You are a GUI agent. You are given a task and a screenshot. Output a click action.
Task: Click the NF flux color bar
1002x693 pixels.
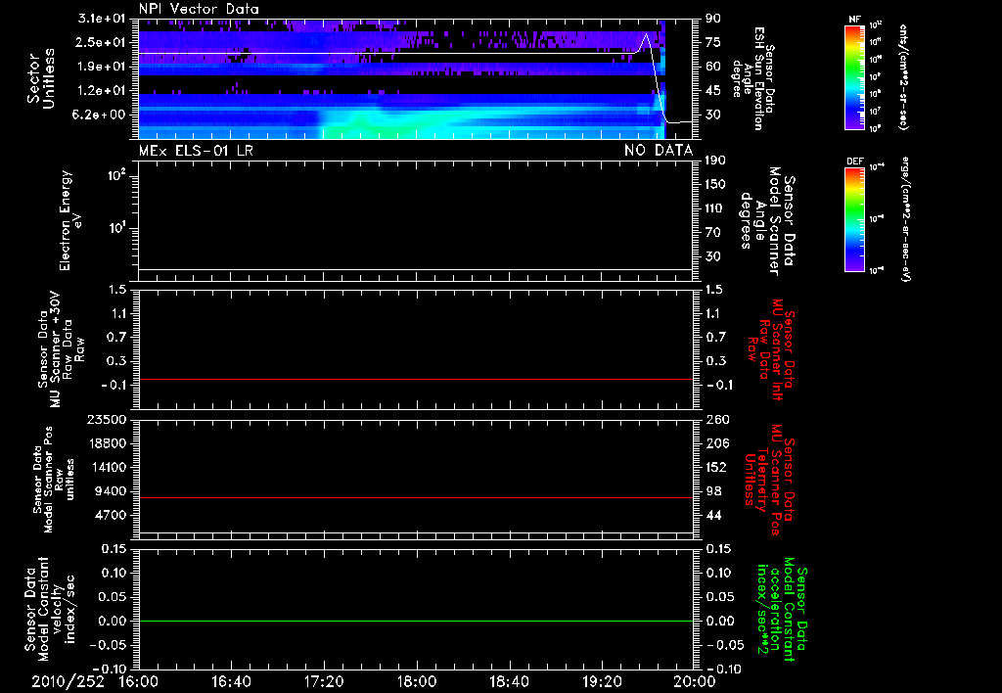coord(854,76)
